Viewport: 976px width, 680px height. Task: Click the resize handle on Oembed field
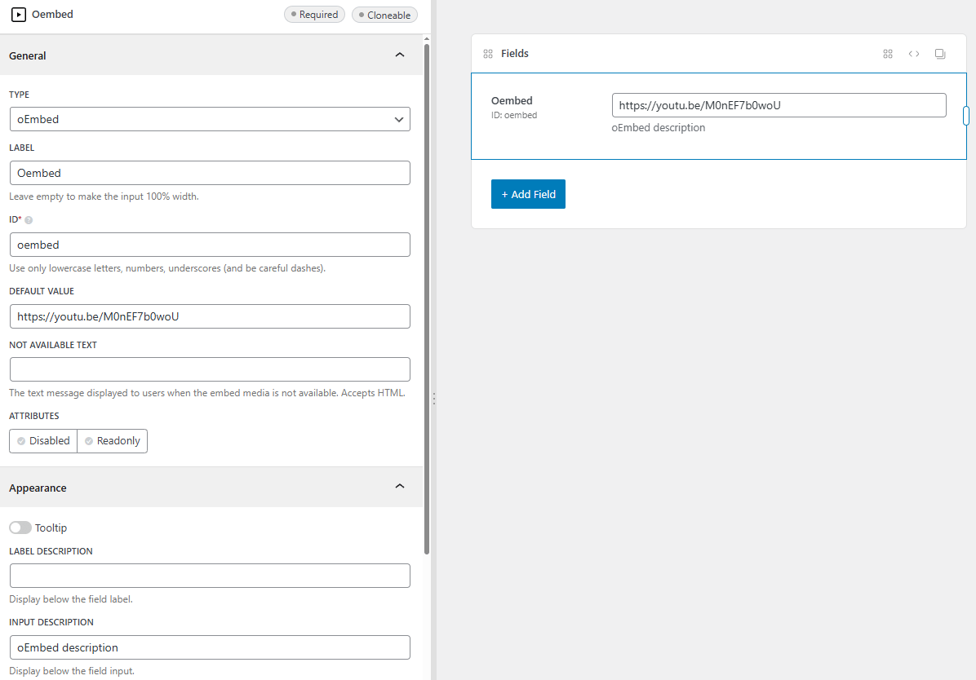pos(966,116)
